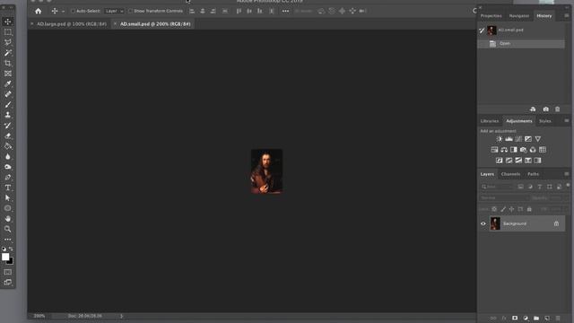Viewport: 574px width, 323px height.
Task: Select the Magic Wand tool
Action: click(x=8, y=53)
